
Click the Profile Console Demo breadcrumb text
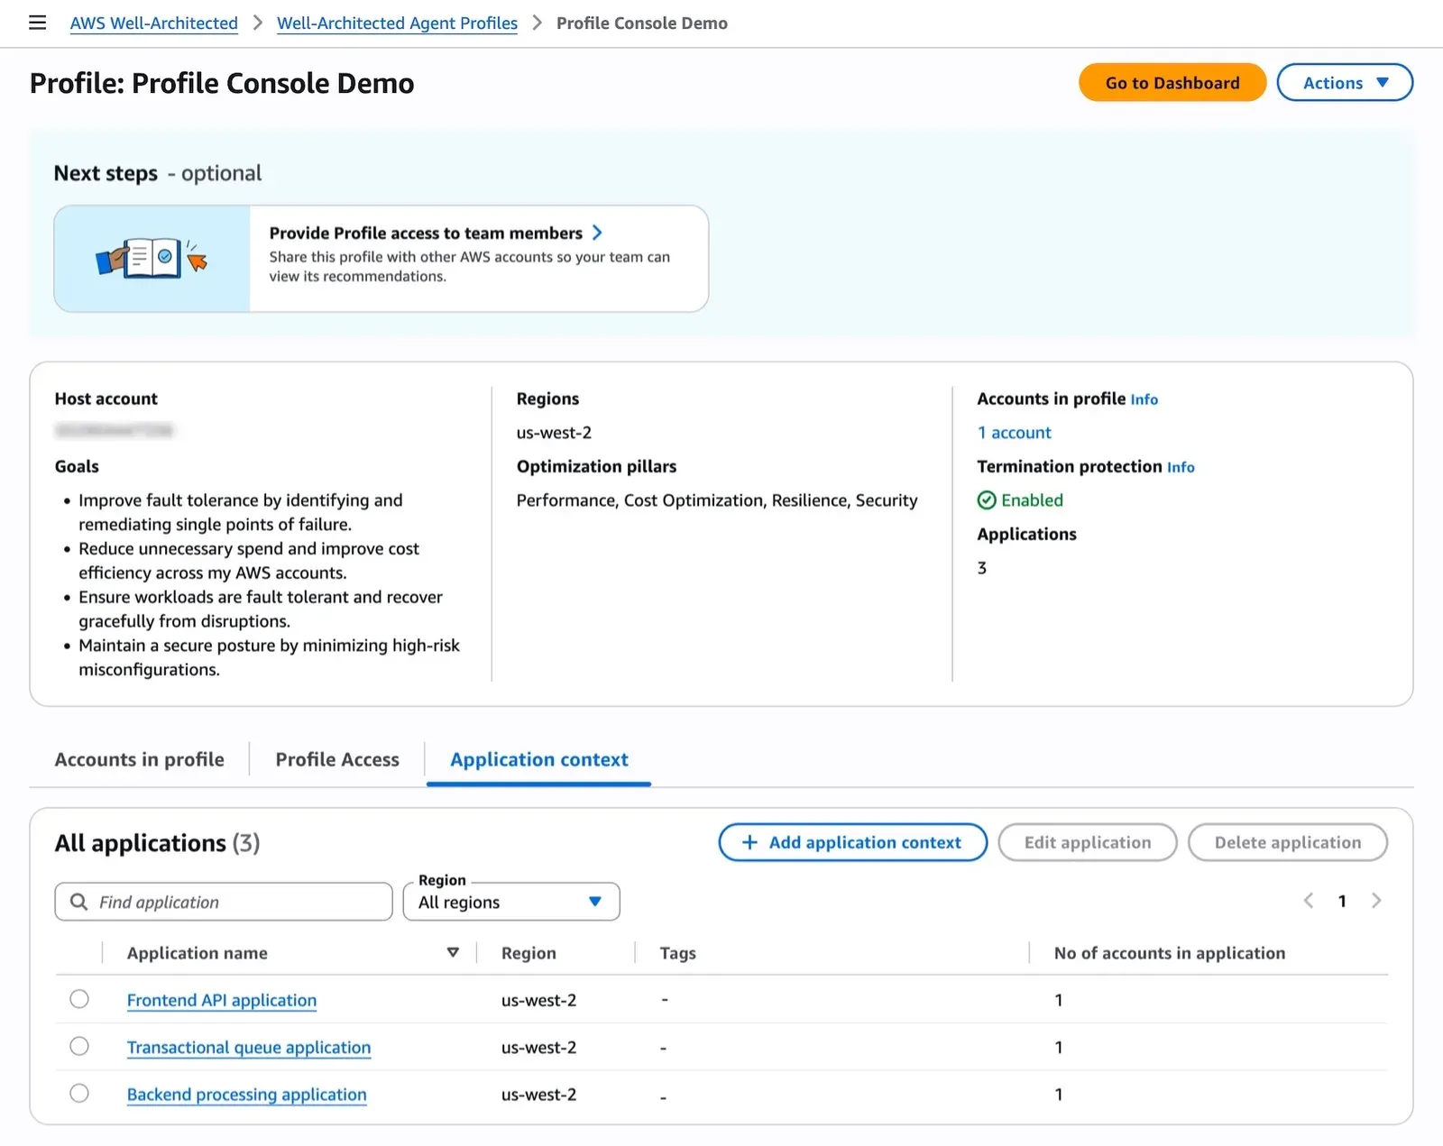(642, 23)
